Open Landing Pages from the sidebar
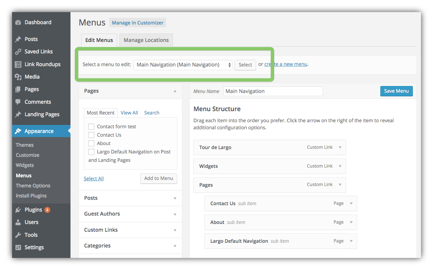Screen dimensions: 433x270 pos(42,115)
